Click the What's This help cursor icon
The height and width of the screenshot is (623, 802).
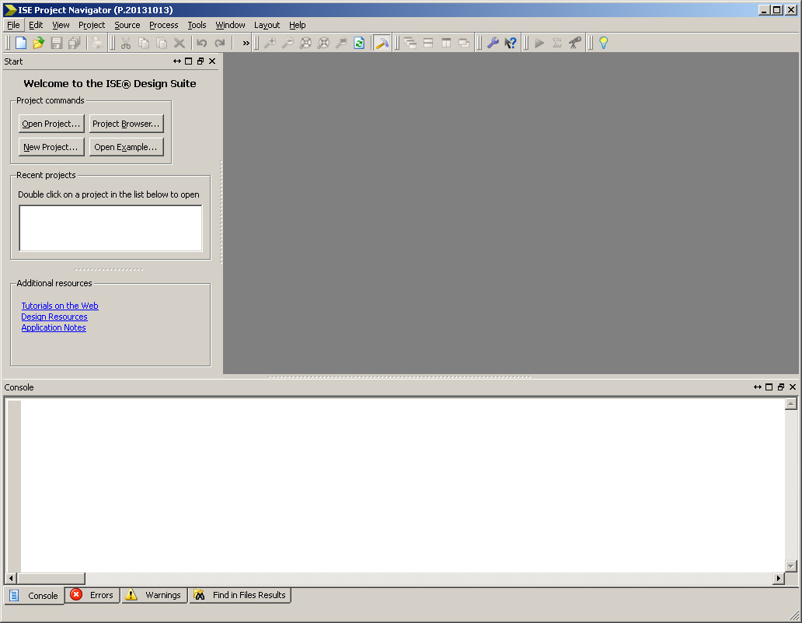(x=511, y=43)
